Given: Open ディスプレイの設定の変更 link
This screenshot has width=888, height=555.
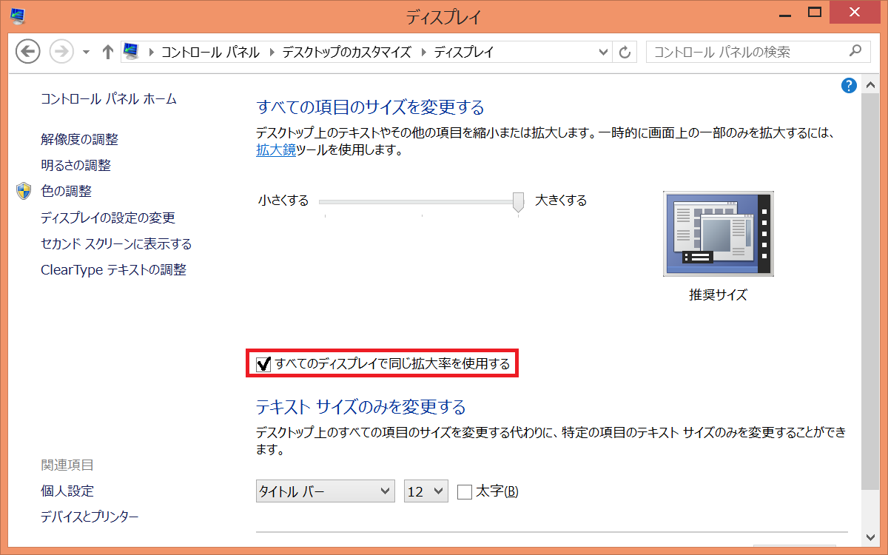Looking at the screenshot, I should (x=108, y=218).
